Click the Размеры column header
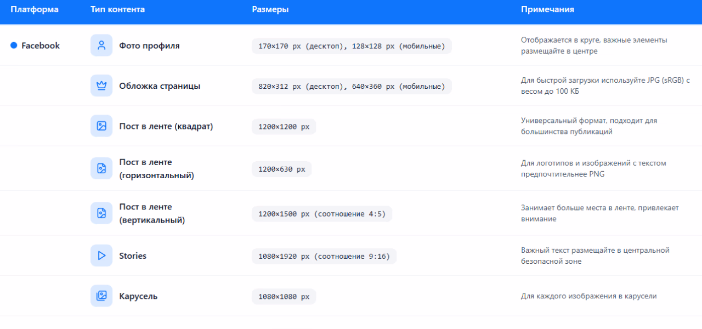This screenshot has width=702, height=329. pos(270,10)
